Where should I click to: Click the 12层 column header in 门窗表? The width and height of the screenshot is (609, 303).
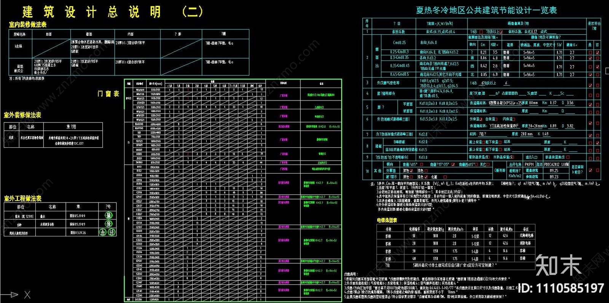[x=242, y=86]
